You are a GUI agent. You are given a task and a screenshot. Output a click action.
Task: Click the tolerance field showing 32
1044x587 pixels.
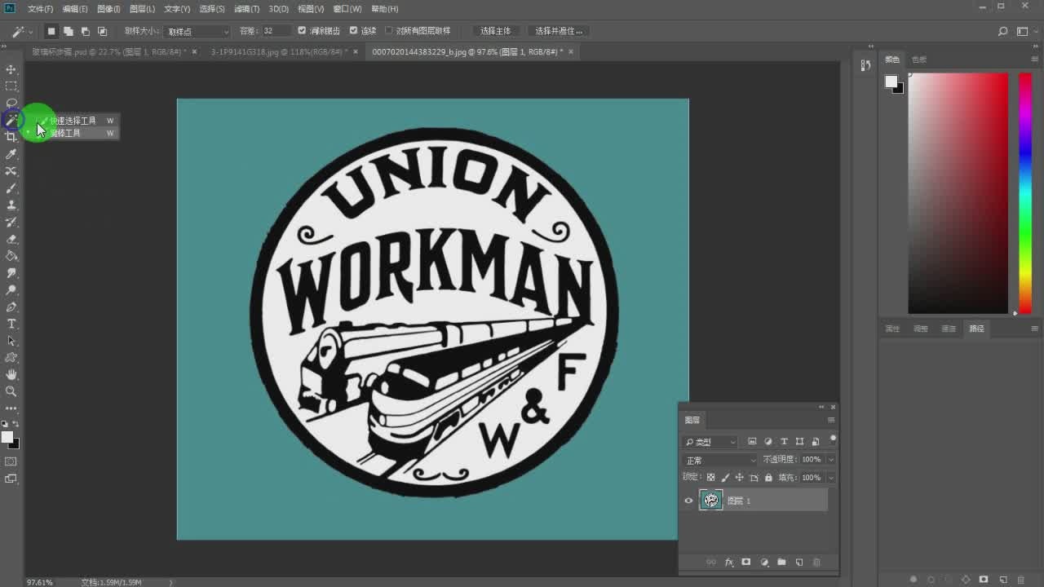coord(276,31)
